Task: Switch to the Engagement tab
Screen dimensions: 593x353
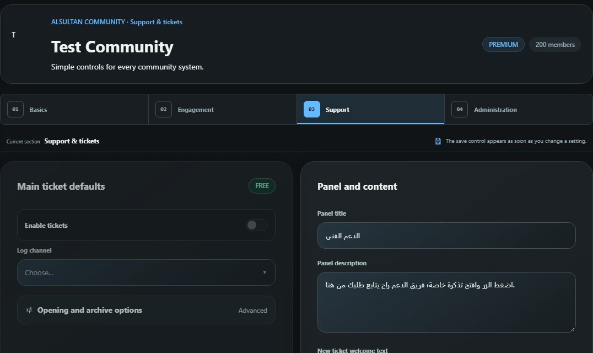Action: [x=223, y=109]
